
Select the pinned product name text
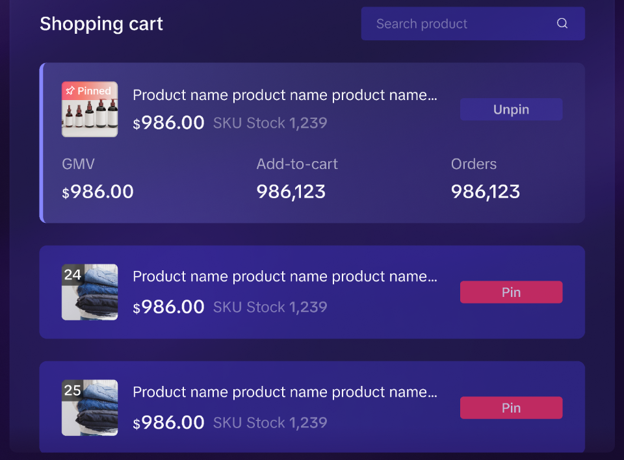285,95
